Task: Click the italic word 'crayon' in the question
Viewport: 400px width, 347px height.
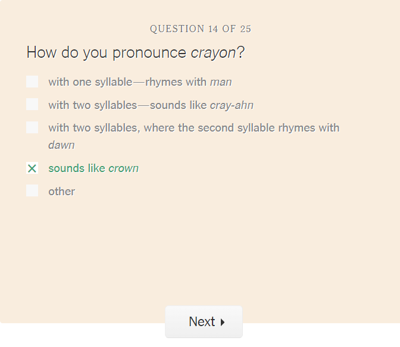Action: [x=213, y=52]
